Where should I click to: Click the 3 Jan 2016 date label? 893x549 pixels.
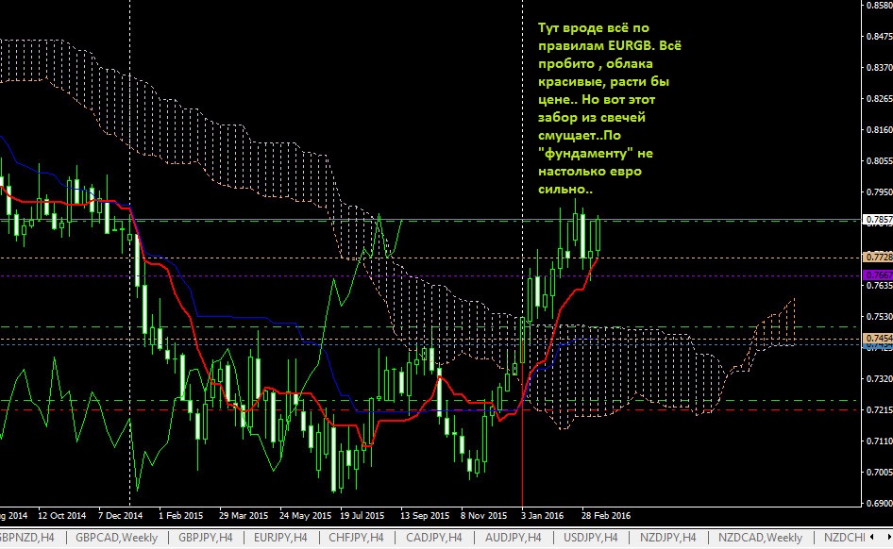click(542, 515)
